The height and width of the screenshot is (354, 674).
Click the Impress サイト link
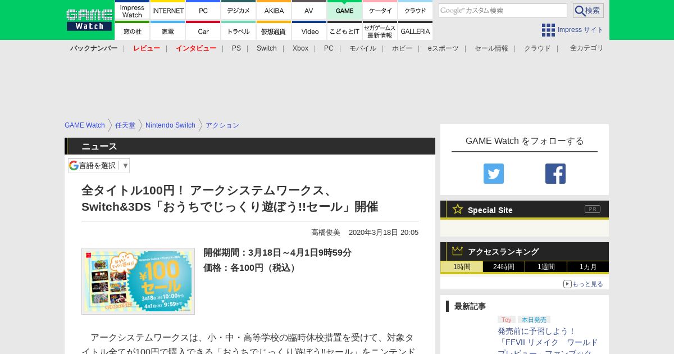(581, 30)
